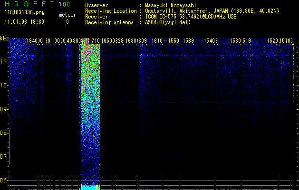
Task: Click the HROFFT 1.0.0 program title
Action: (37, 4)
